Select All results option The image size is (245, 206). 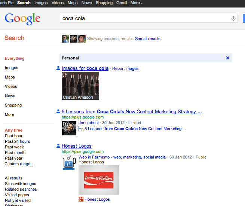click(13, 178)
